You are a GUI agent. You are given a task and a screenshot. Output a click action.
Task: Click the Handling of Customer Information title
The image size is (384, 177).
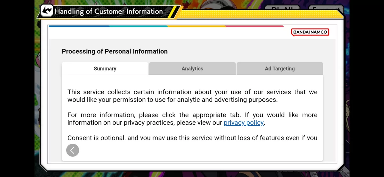[x=109, y=11]
